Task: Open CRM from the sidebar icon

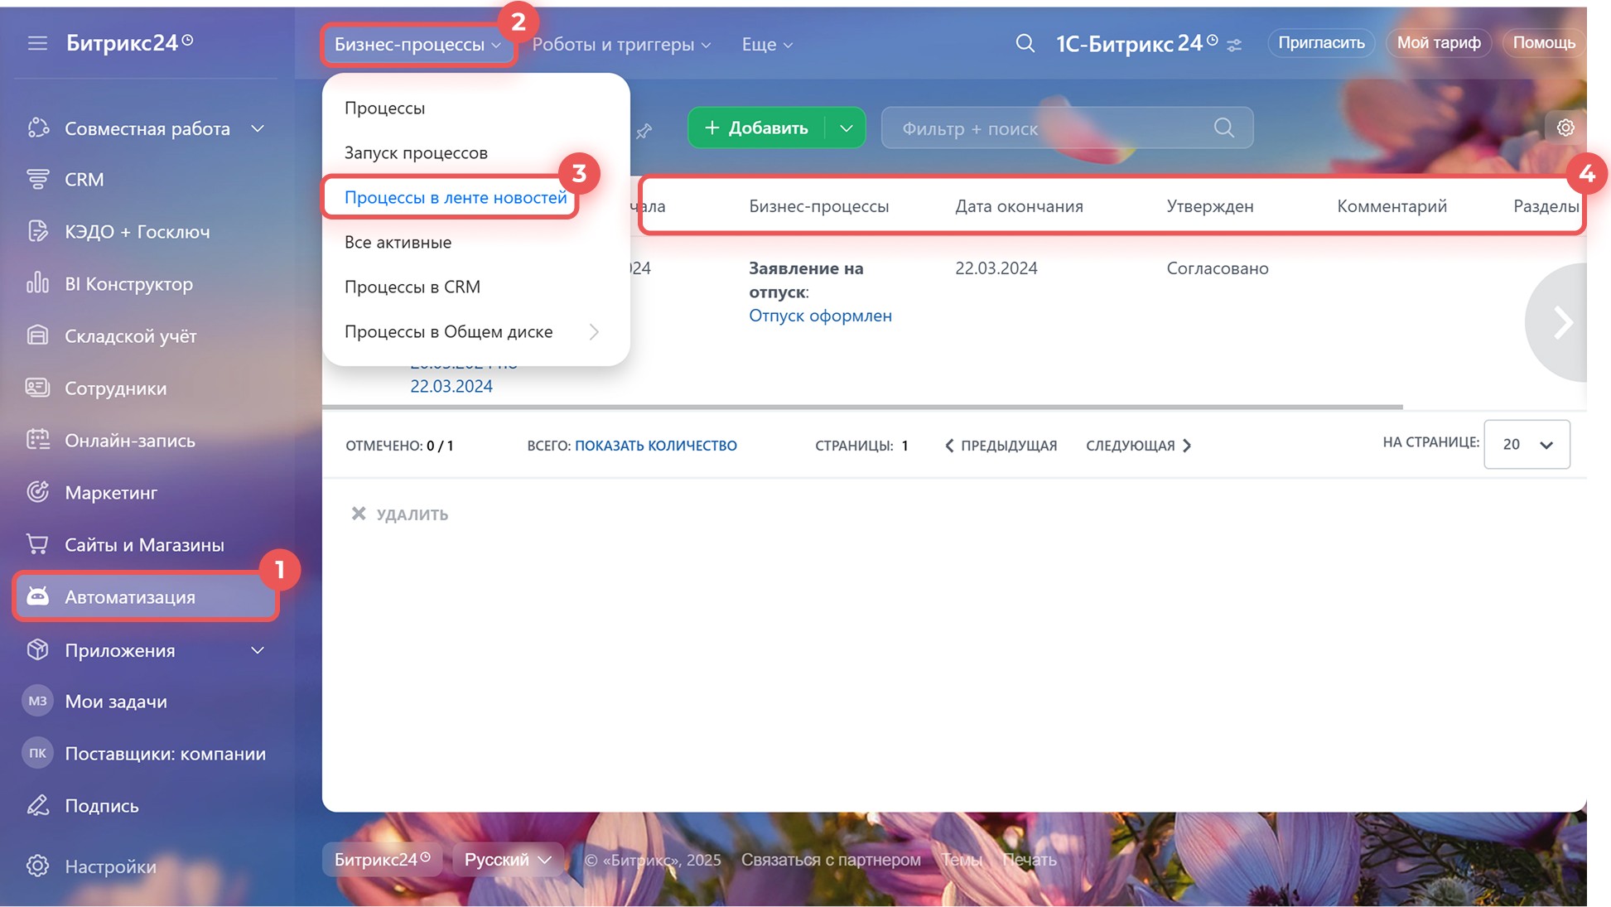Action: [37, 179]
